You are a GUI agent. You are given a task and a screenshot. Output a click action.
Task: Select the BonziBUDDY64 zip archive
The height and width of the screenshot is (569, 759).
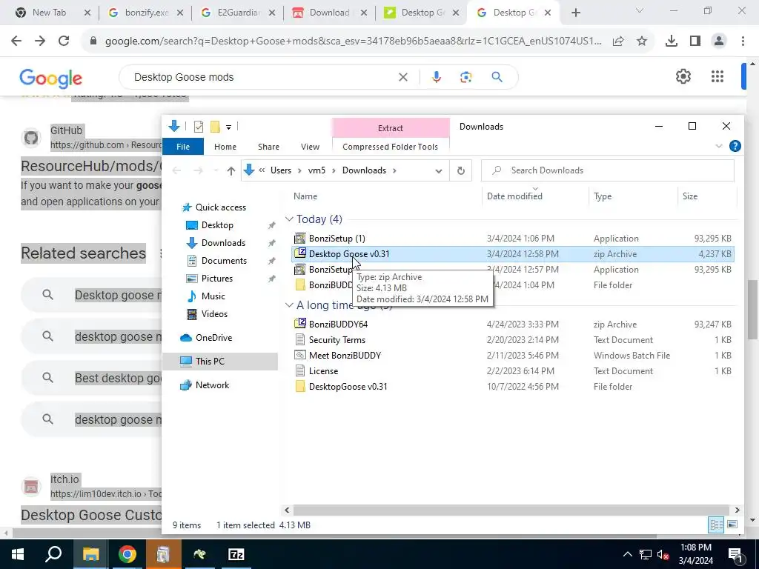point(338,325)
